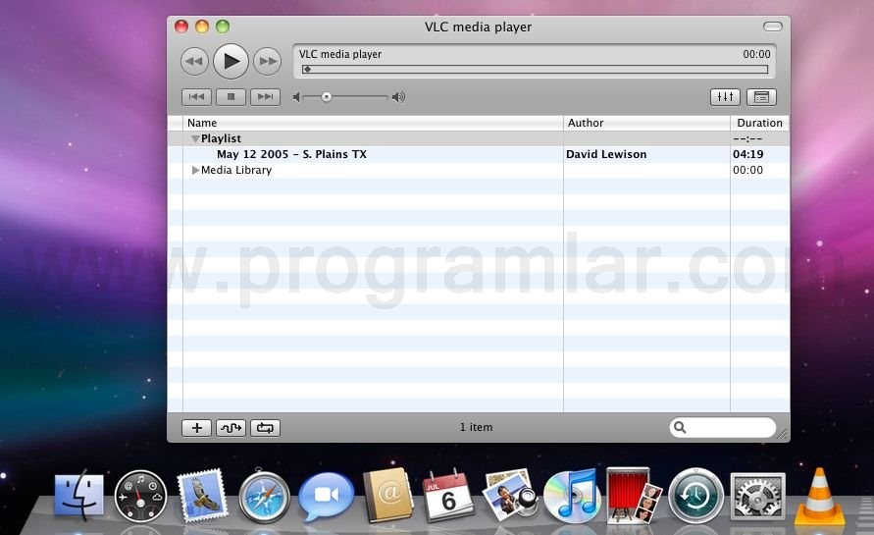Click the plus button to add item

coord(196,428)
